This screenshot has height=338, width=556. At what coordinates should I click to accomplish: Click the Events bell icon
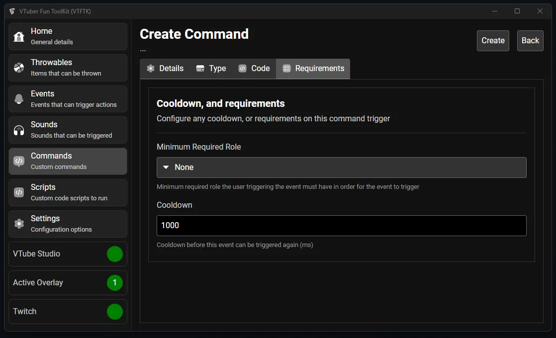[x=19, y=99]
